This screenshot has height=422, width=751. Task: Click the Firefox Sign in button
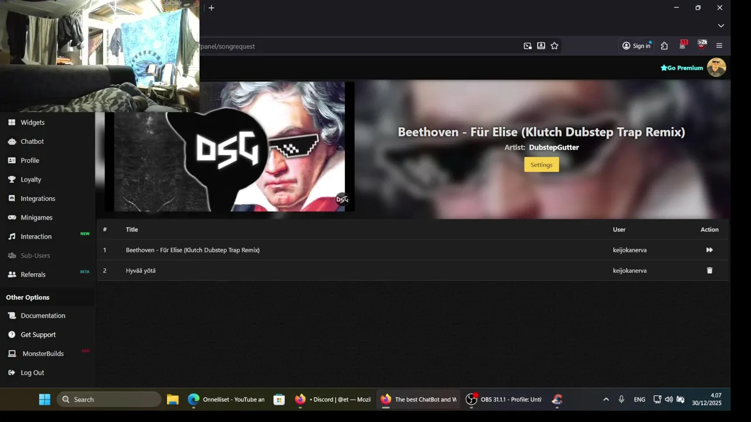click(637, 46)
